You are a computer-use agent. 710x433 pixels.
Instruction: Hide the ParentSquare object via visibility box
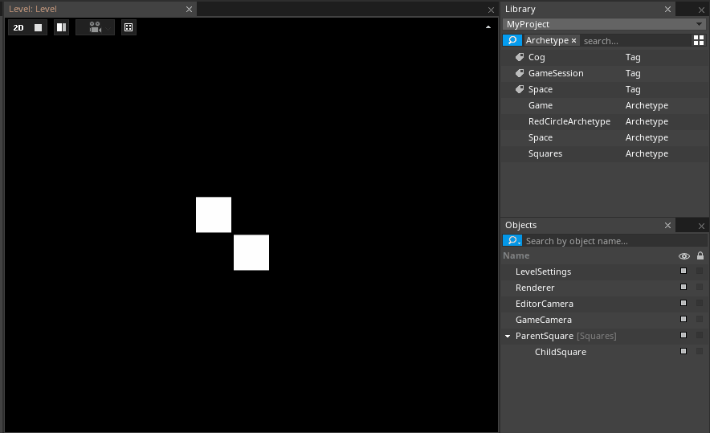pos(683,336)
